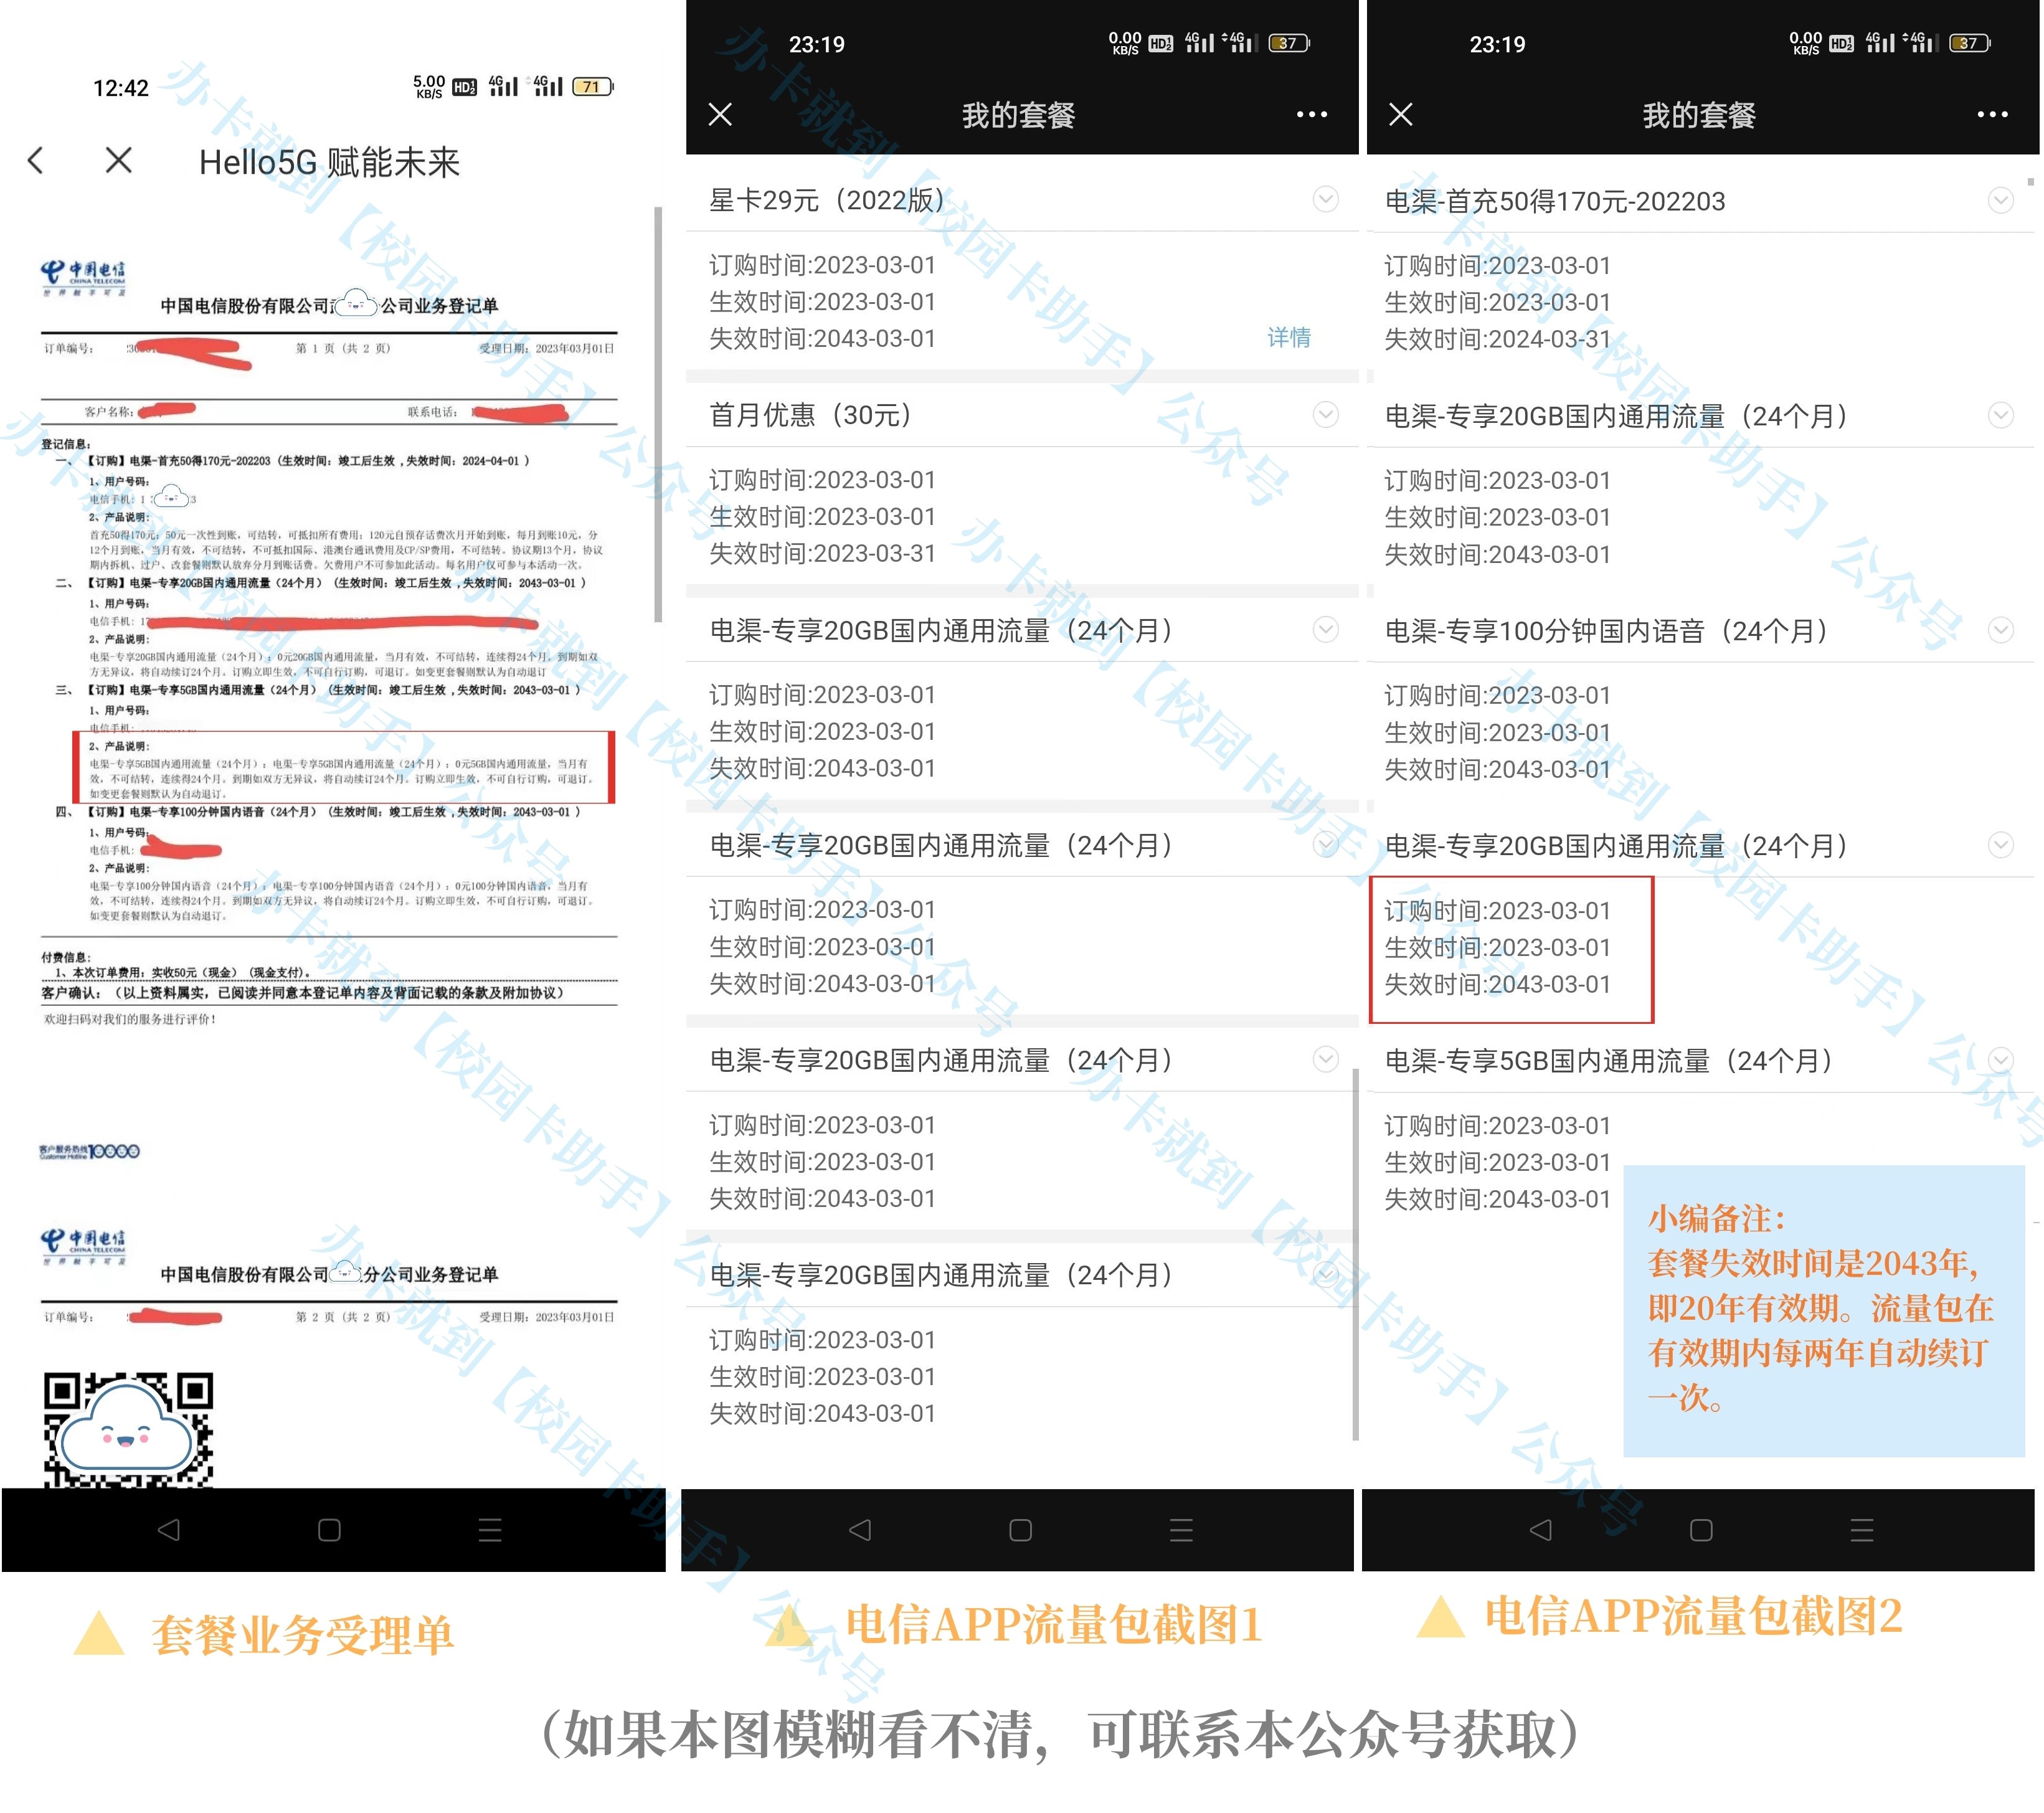
Task: Select 欢迎扫码对我们的服务进行评价 text
Action: tap(130, 1019)
